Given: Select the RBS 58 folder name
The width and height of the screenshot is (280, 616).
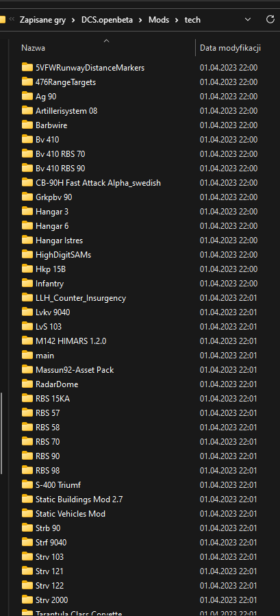Looking at the screenshot, I should 47,428.
